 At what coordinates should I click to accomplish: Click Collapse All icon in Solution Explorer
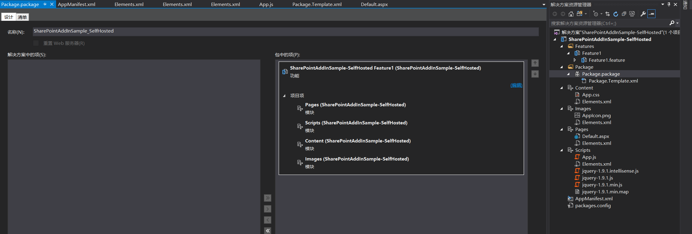tap(624, 14)
